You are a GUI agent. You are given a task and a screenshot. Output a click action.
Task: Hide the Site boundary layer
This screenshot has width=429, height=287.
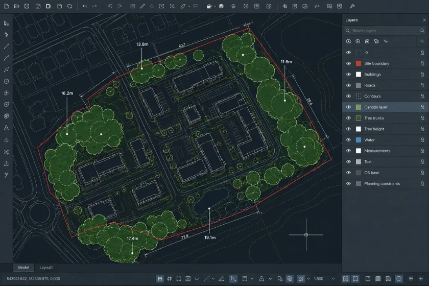348,63
